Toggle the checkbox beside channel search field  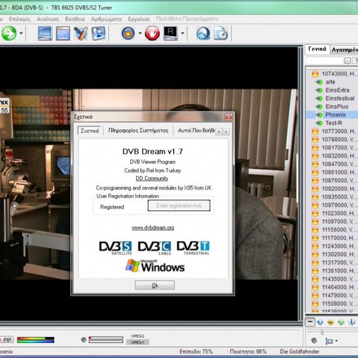347,60
